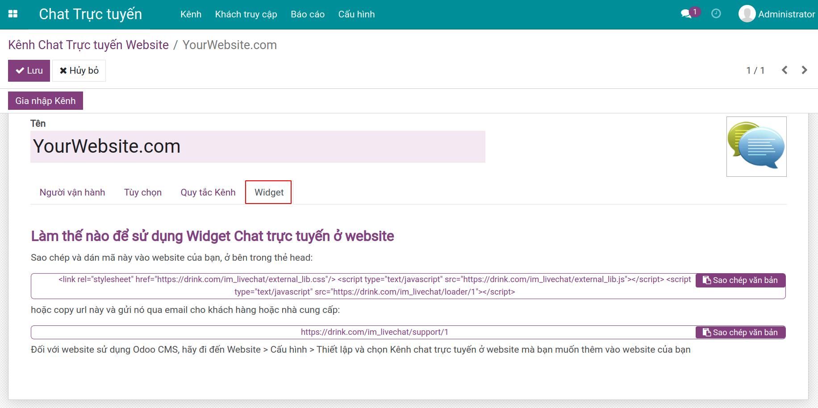818x408 pixels.
Task: Click the YourWebsite.com name field
Action: [x=258, y=146]
